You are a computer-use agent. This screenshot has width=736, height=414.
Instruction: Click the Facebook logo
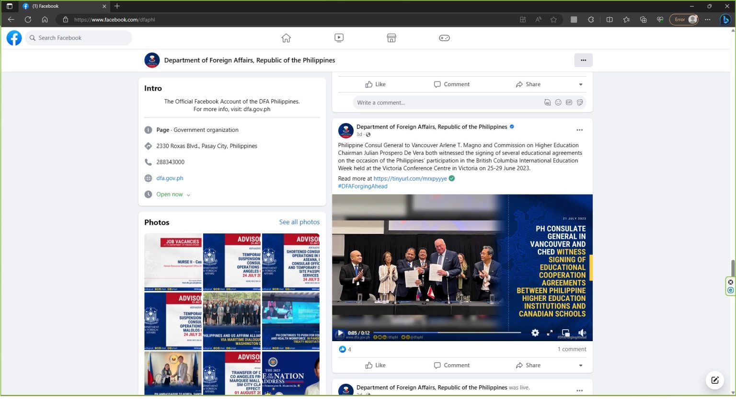coord(14,38)
